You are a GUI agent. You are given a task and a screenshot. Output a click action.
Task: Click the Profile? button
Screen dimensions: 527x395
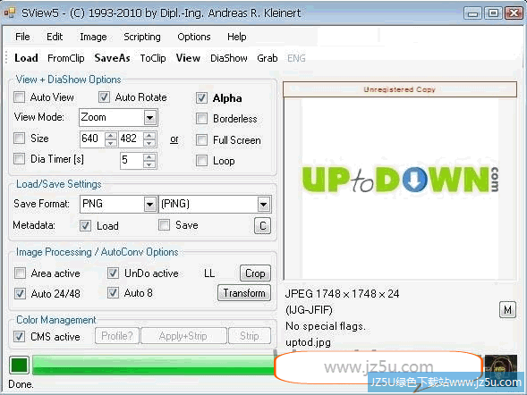pos(117,336)
